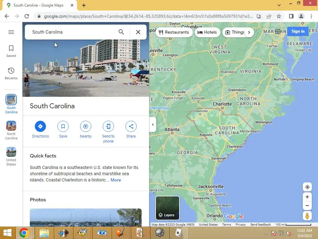Viewport: 318px width, 239px height.
Task: Get Directions to South Carolina
Action: [40, 129]
